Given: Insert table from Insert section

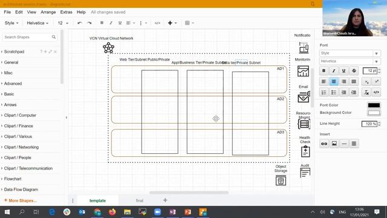Looking at the screenshot, I should point(354,144).
